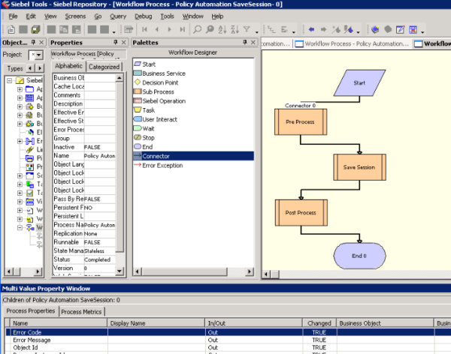Go to last record toolbar button
The height and width of the screenshot is (354, 451).
tap(183, 29)
